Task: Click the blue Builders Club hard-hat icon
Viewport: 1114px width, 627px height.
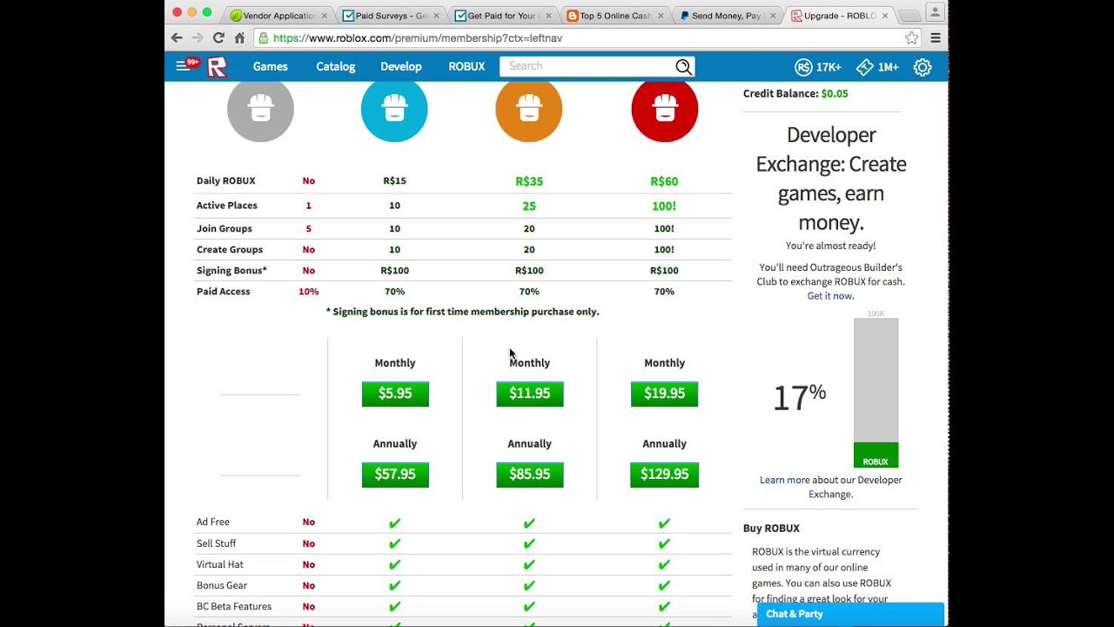Action: pyautogui.click(x=394, y=109)
